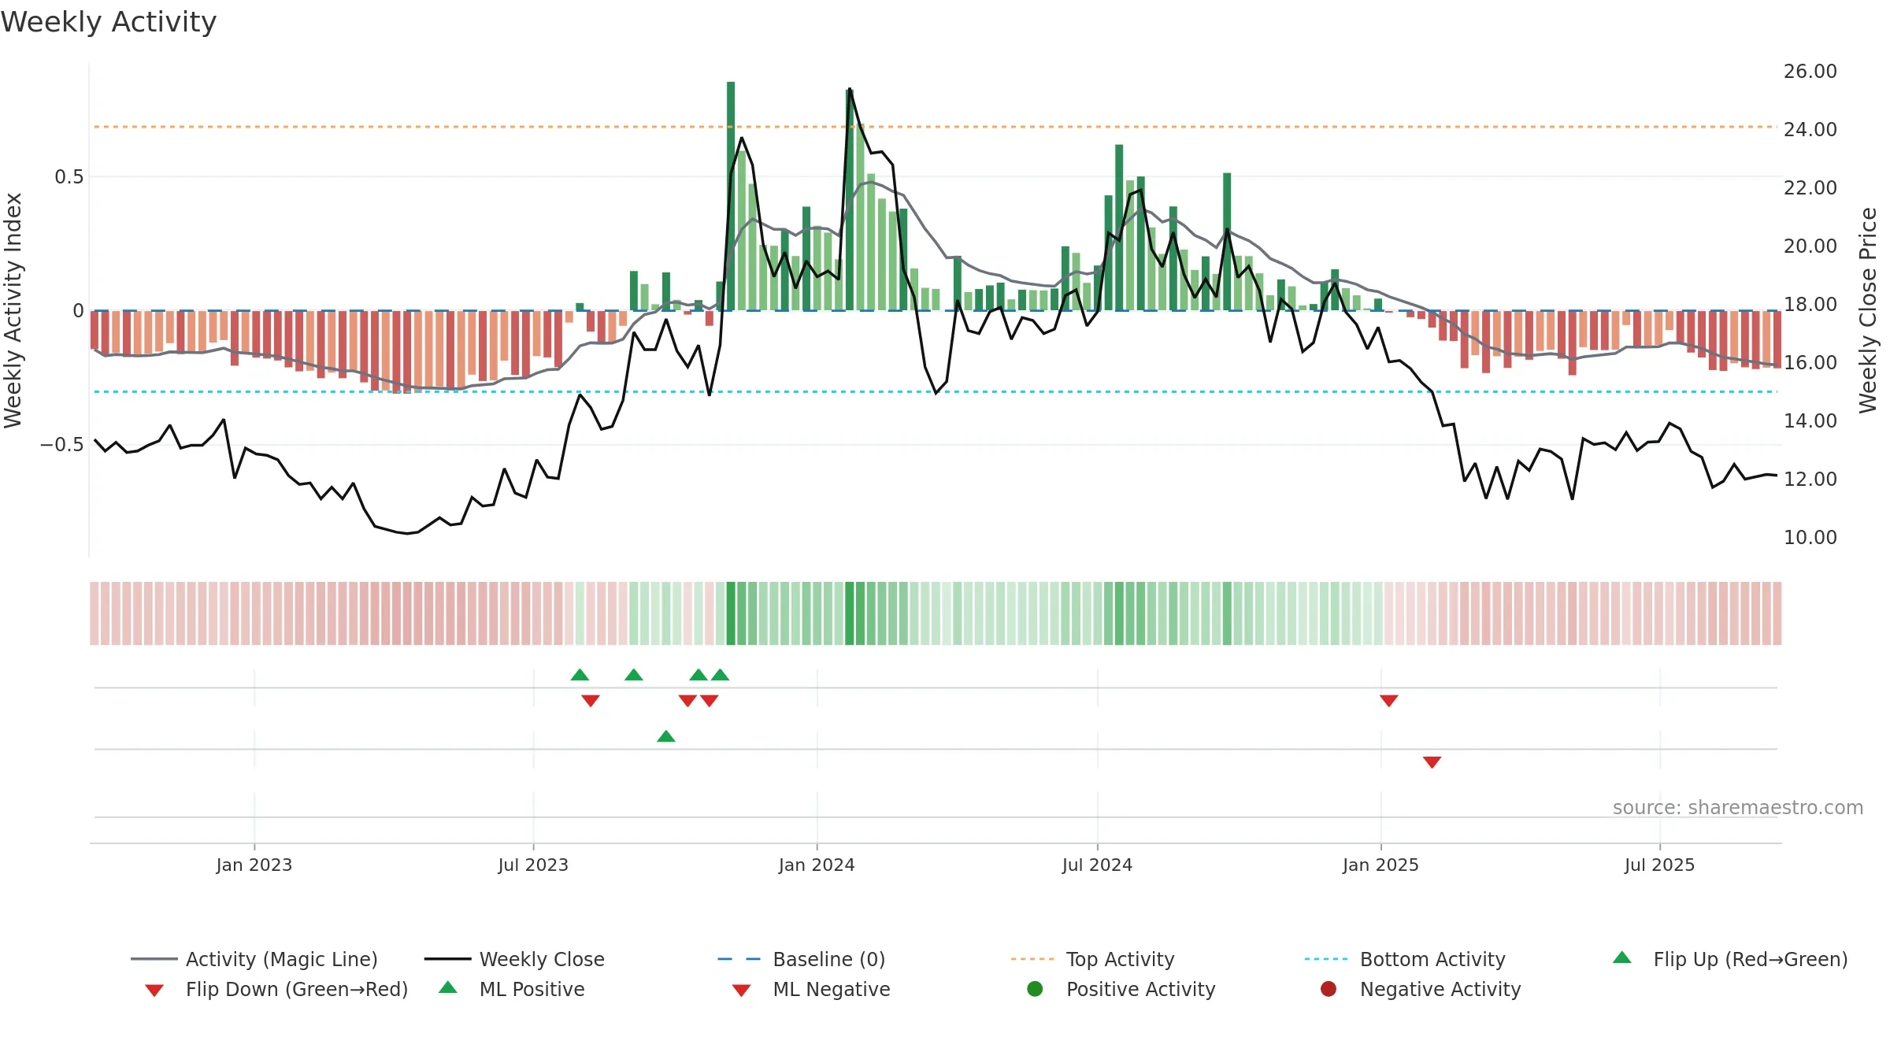The width and height of the screenshot is (1890, 1063).
Task: Click the Jul 2025 x-axis label
Action: [x=1659, y=865]
